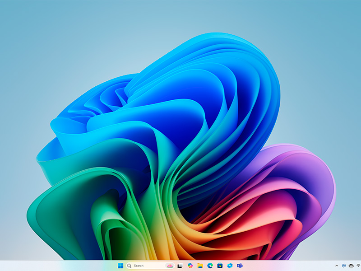The height and width of the screenshot is (271, 361).
Task: Open the Windows Start menu
Action: 120,266
